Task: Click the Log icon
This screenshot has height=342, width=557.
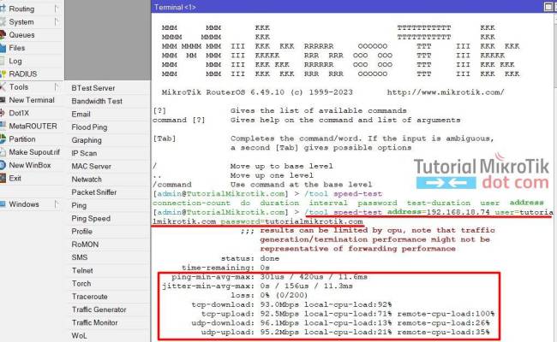Action: point(2,61)
